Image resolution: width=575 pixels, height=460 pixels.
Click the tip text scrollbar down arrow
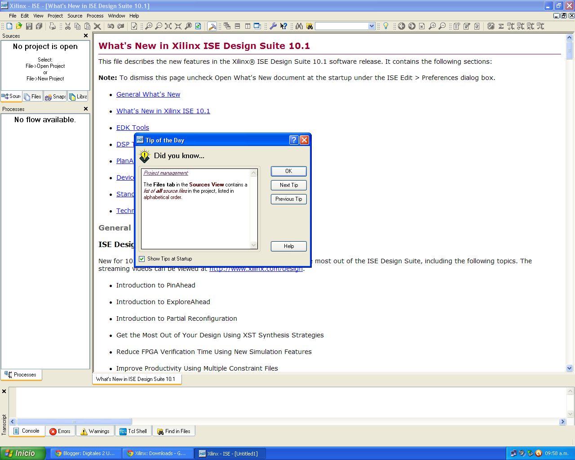254,245
